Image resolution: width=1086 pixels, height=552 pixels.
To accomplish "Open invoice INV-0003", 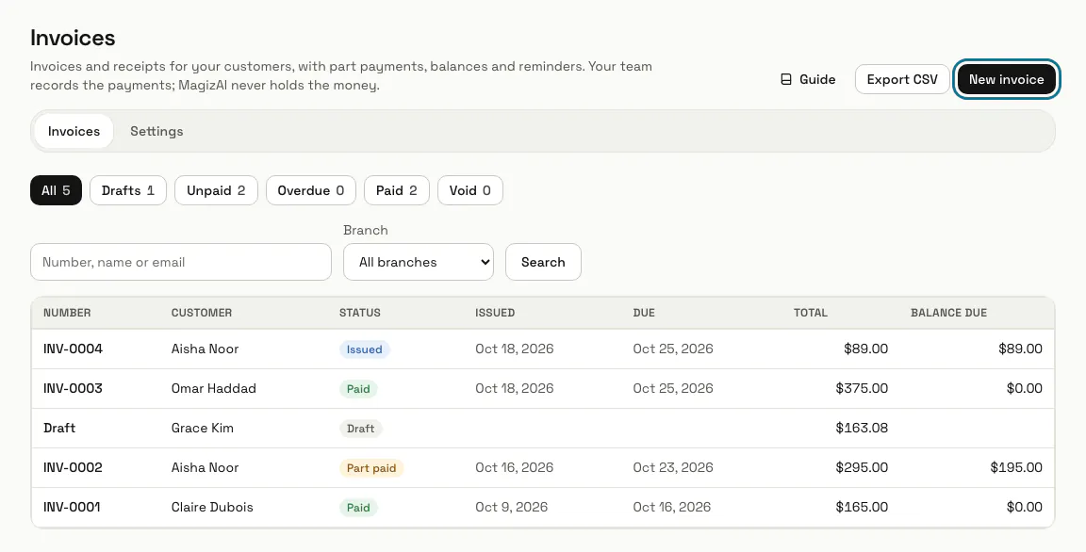I will click(73, 388).
